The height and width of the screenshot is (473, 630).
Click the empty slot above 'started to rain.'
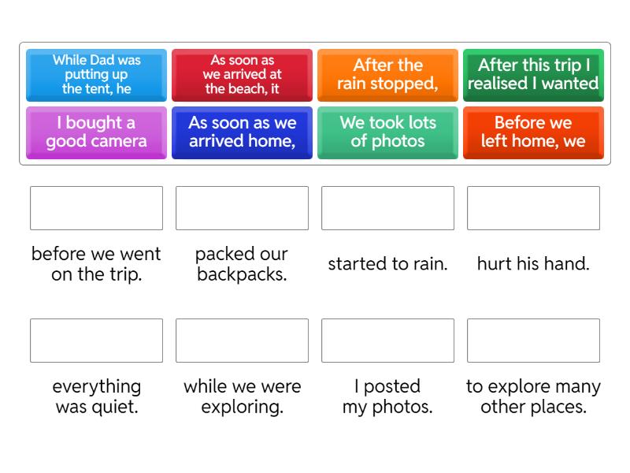(387, 208)
